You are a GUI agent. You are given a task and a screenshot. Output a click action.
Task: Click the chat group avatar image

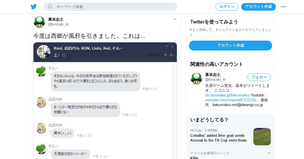coord(44,52)
